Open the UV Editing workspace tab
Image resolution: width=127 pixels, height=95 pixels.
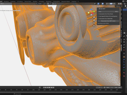pyautogui.click(x=20, y=2)
